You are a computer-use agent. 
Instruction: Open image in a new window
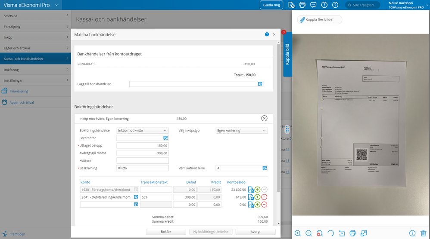click(364, 233)
